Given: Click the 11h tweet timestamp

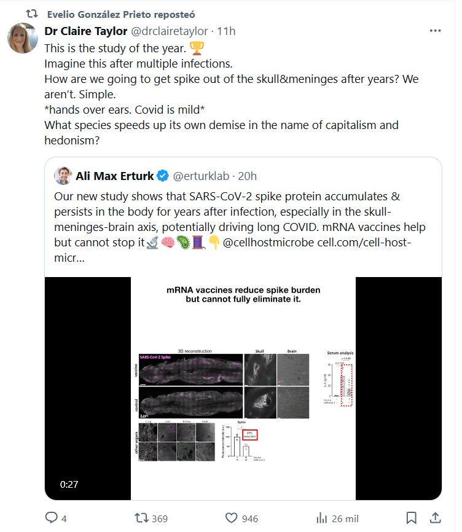Looking at the screenshot, I should pos(227,31).
